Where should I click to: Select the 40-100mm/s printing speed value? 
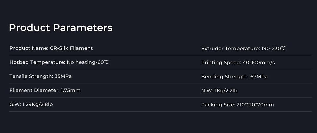(259, 62)
